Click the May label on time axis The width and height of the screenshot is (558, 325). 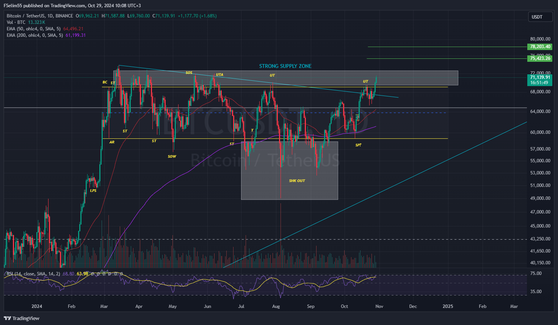click(x=172, y=306)
